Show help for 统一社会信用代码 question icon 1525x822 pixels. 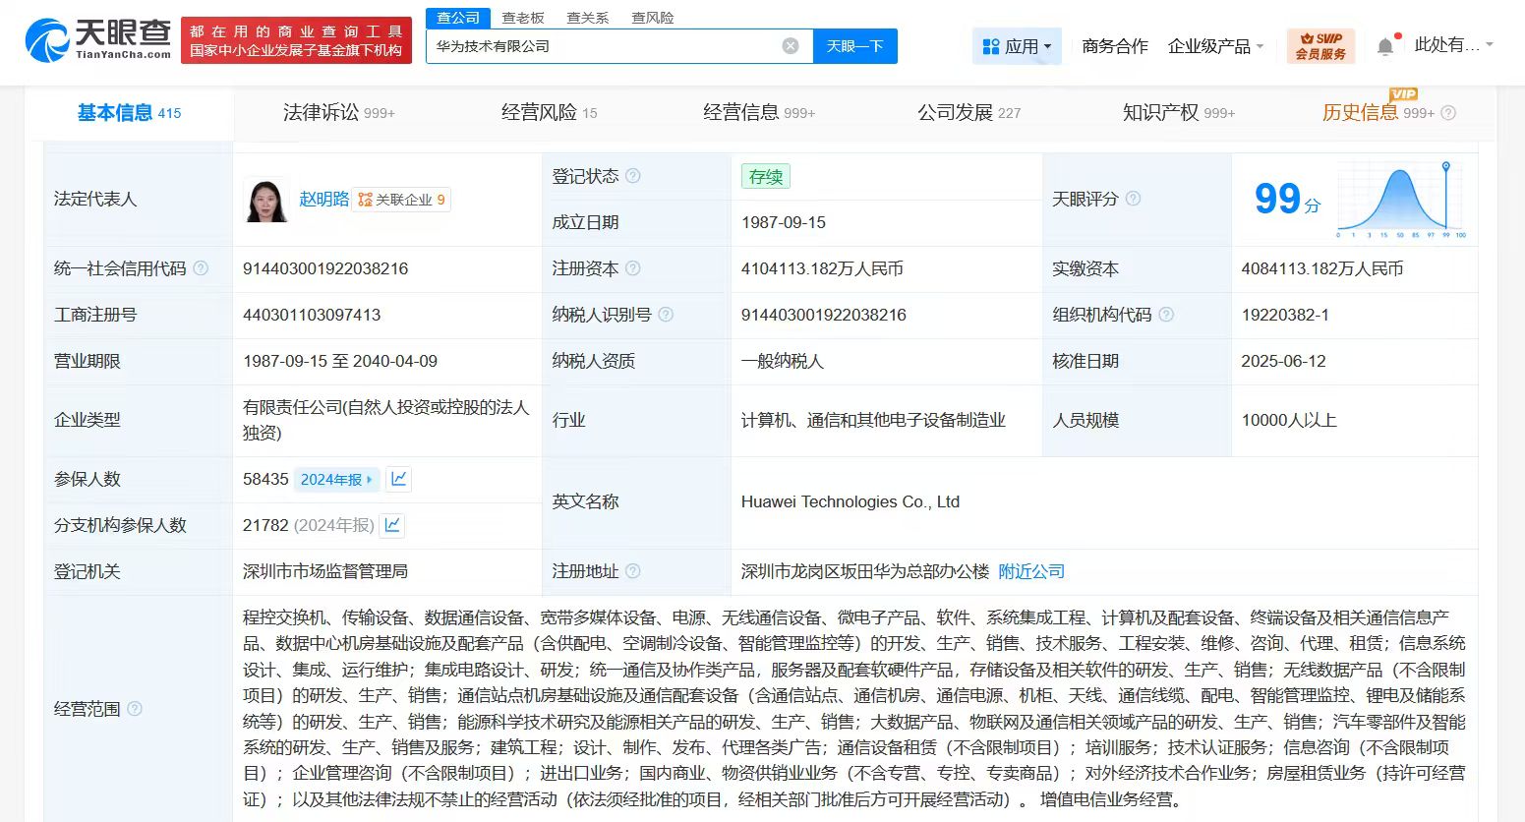pyautogui.click(x=201, y=268)
